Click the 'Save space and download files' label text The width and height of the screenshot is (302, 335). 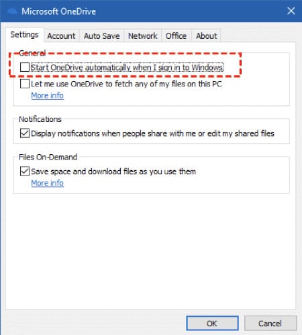point(113,172)
